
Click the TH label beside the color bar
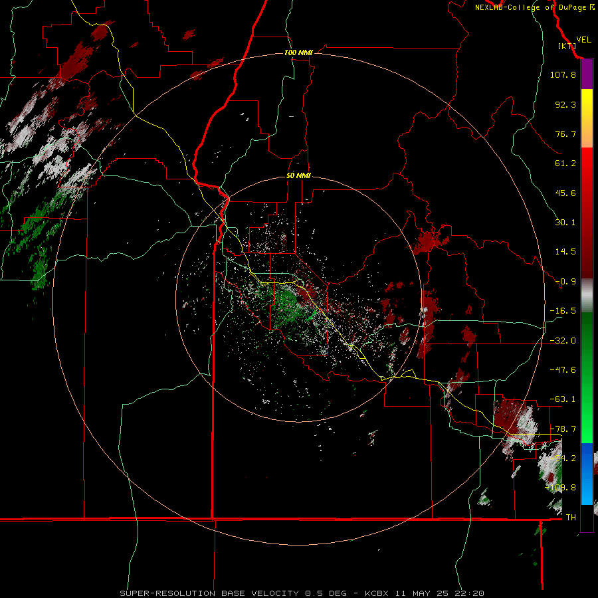(x=571, y=517)
